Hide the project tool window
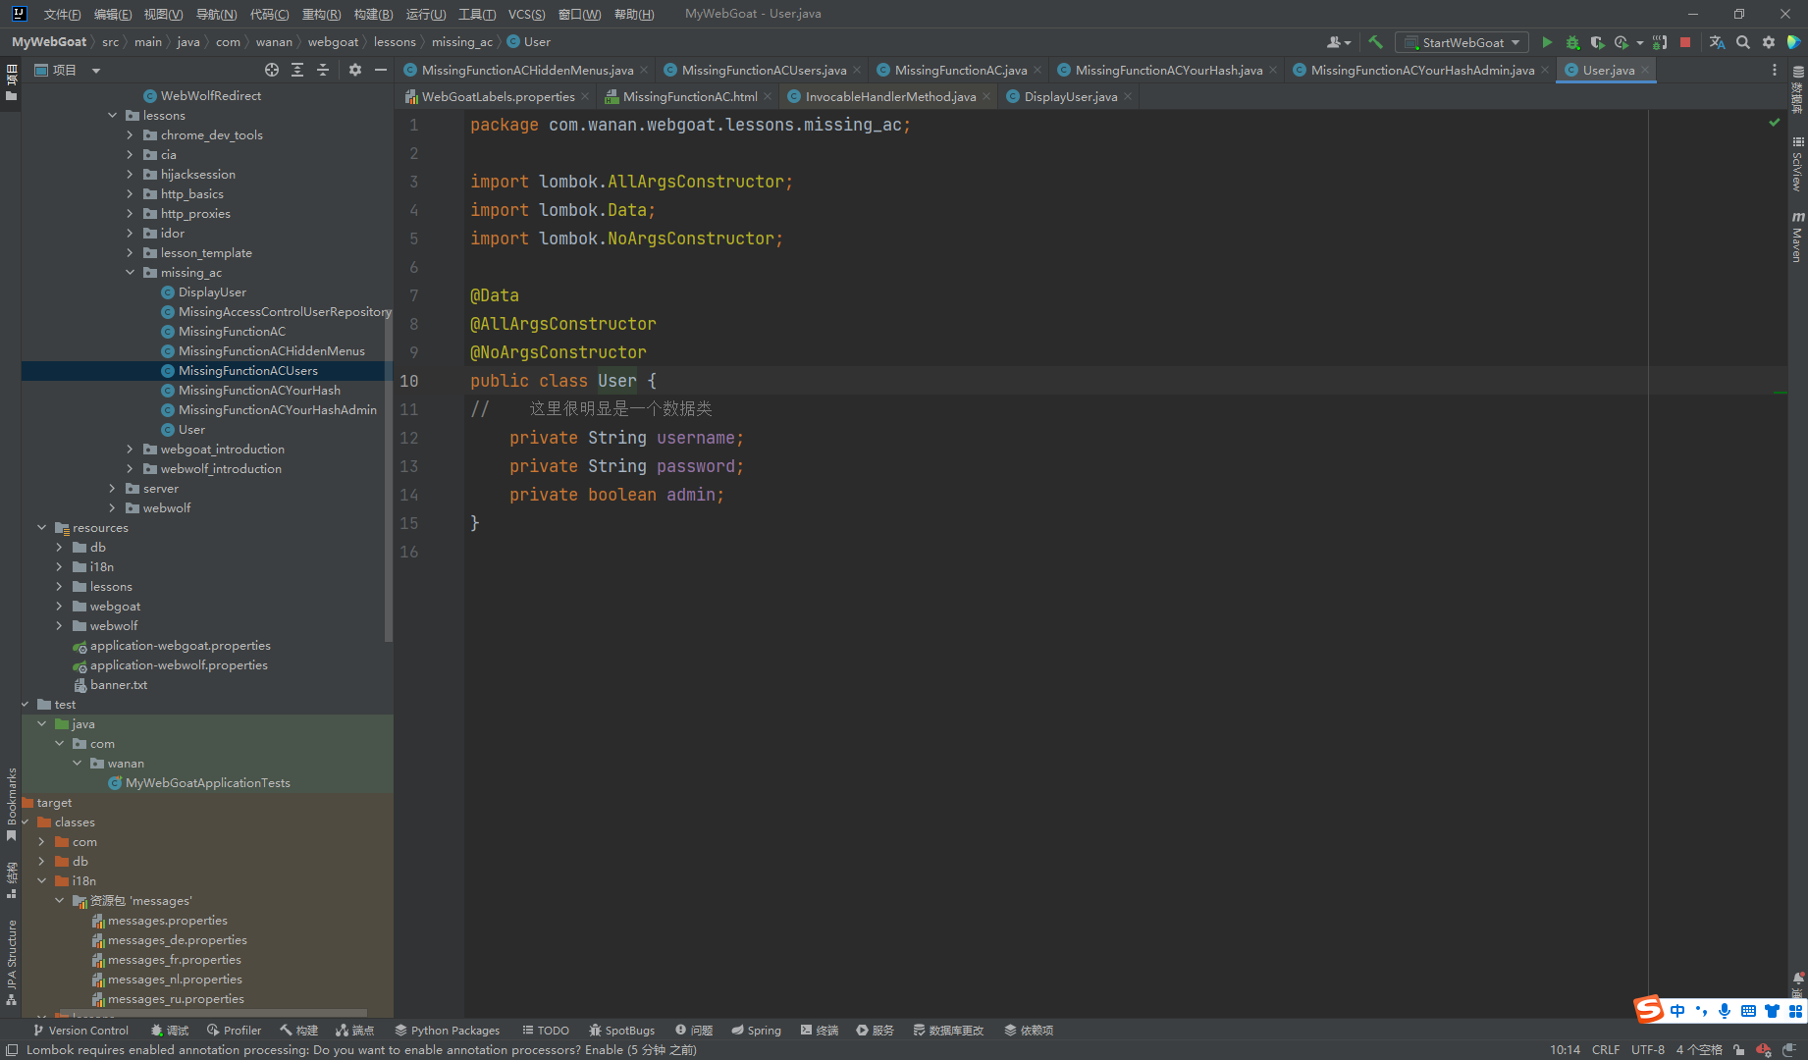1808x1060 pixels. [381, 70]
